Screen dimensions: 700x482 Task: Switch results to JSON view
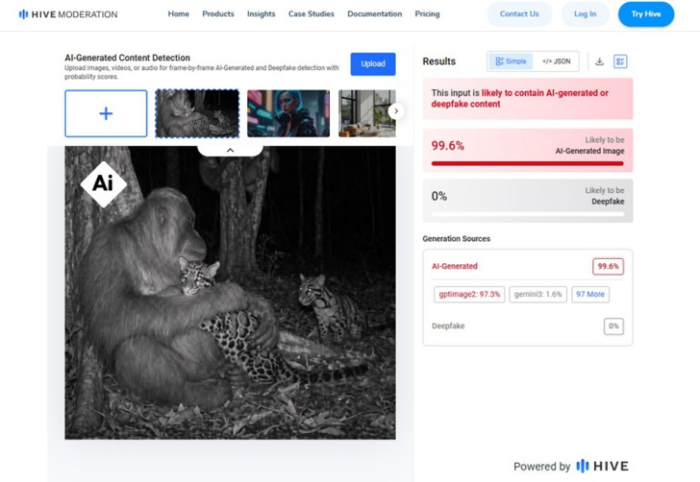tap(556, 62)
